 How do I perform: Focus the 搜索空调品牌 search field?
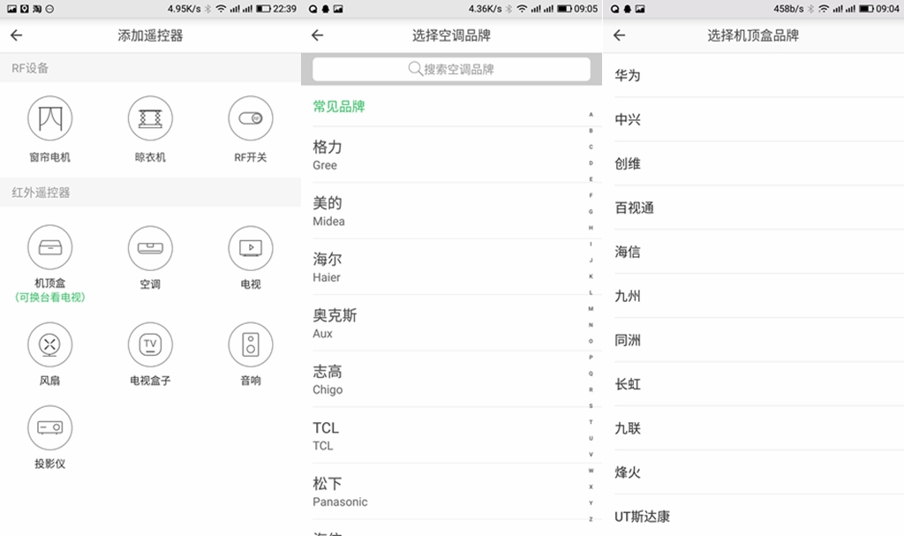(x=451, y=69)
